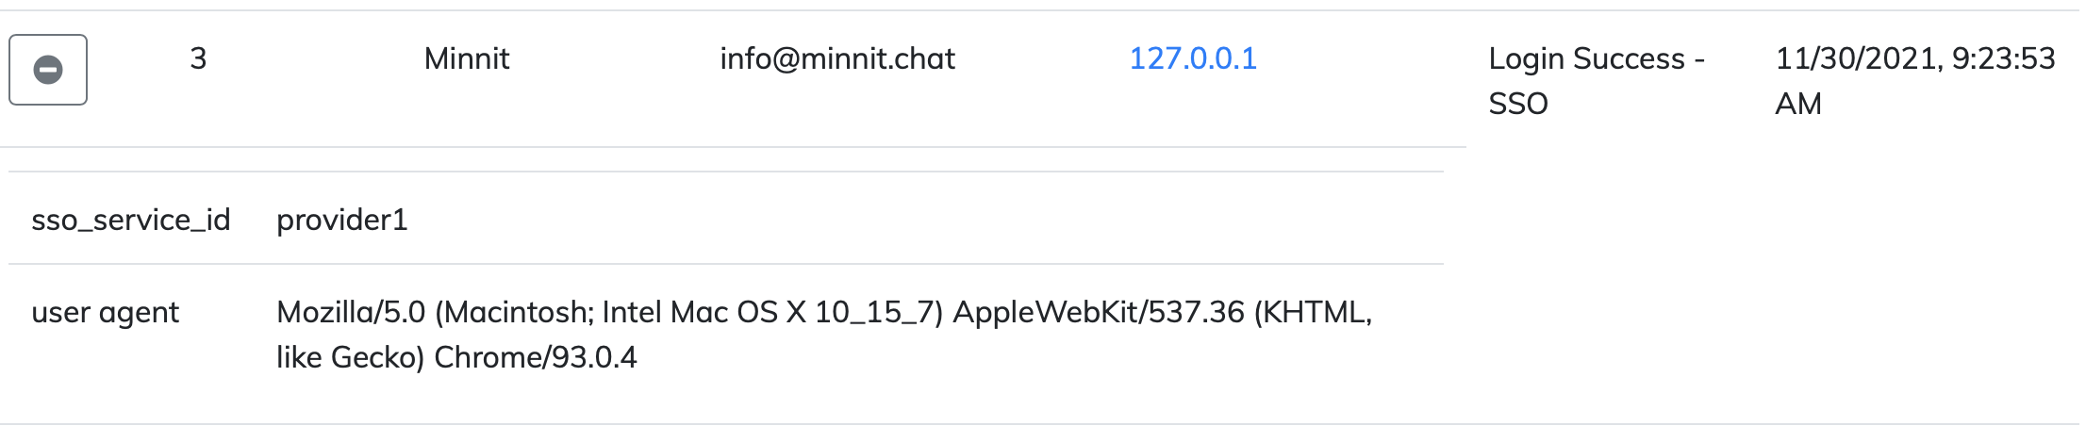Click the Login Success - SSO event text
Viewport: 2086px width, 426px height.
tap(1597, 58)
